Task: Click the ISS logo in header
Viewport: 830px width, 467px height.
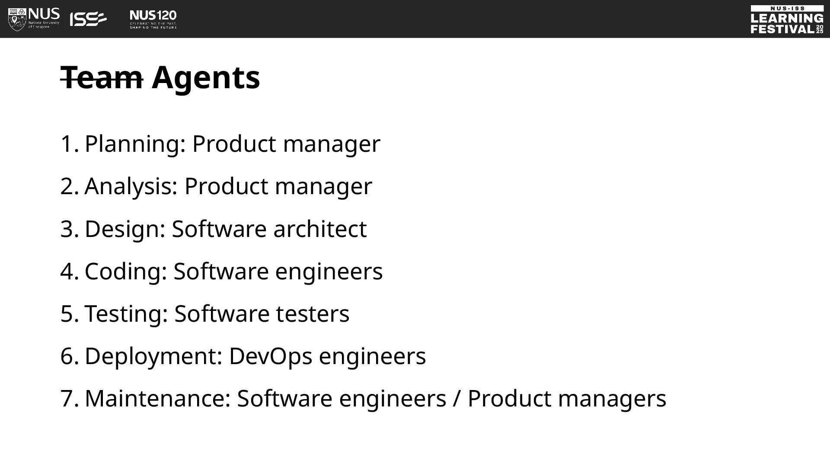Action: (88, 19)
